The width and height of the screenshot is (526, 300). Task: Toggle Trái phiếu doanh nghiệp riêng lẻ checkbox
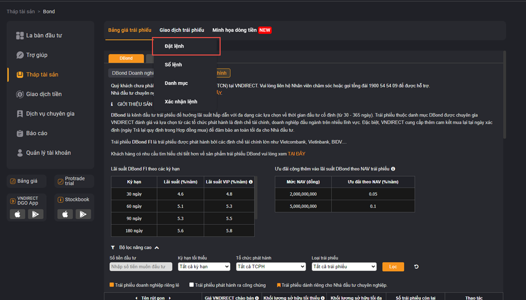(112, 285)
